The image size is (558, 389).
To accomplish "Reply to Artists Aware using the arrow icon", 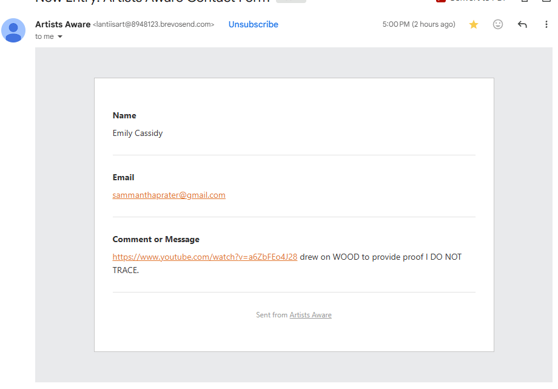I will (522, 24).
